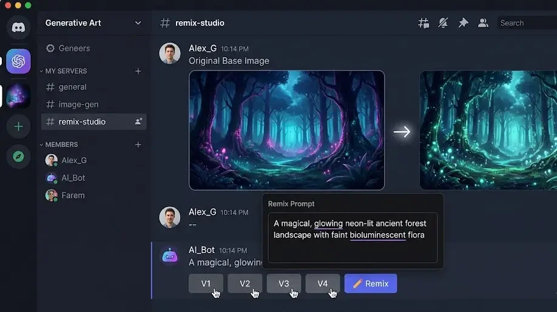Add channel under MY SERVERS plus
Image resolution: width=557 pixels, height=312 pixels.
[138, 71]
